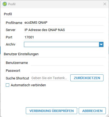Viewport: 109px width, 117px height.
Task: Select the Suche Shortcut key input
Action: click(x=50, y=78)
